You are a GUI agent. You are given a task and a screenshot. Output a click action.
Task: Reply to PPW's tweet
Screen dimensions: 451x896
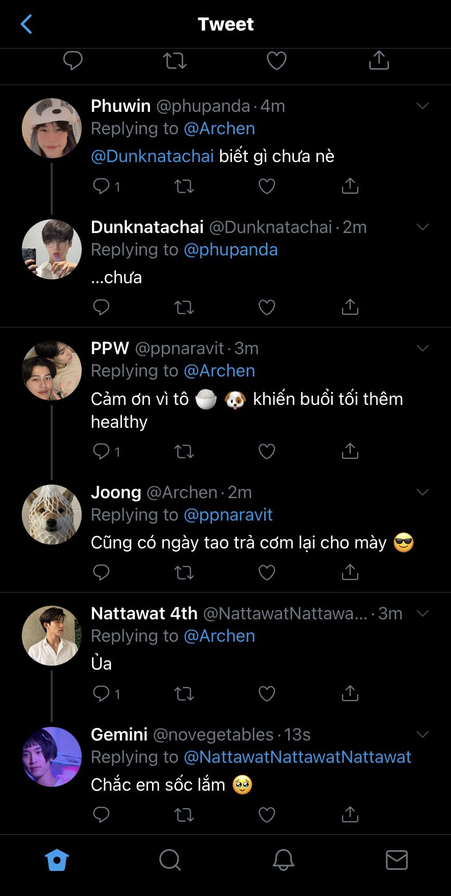101,451
